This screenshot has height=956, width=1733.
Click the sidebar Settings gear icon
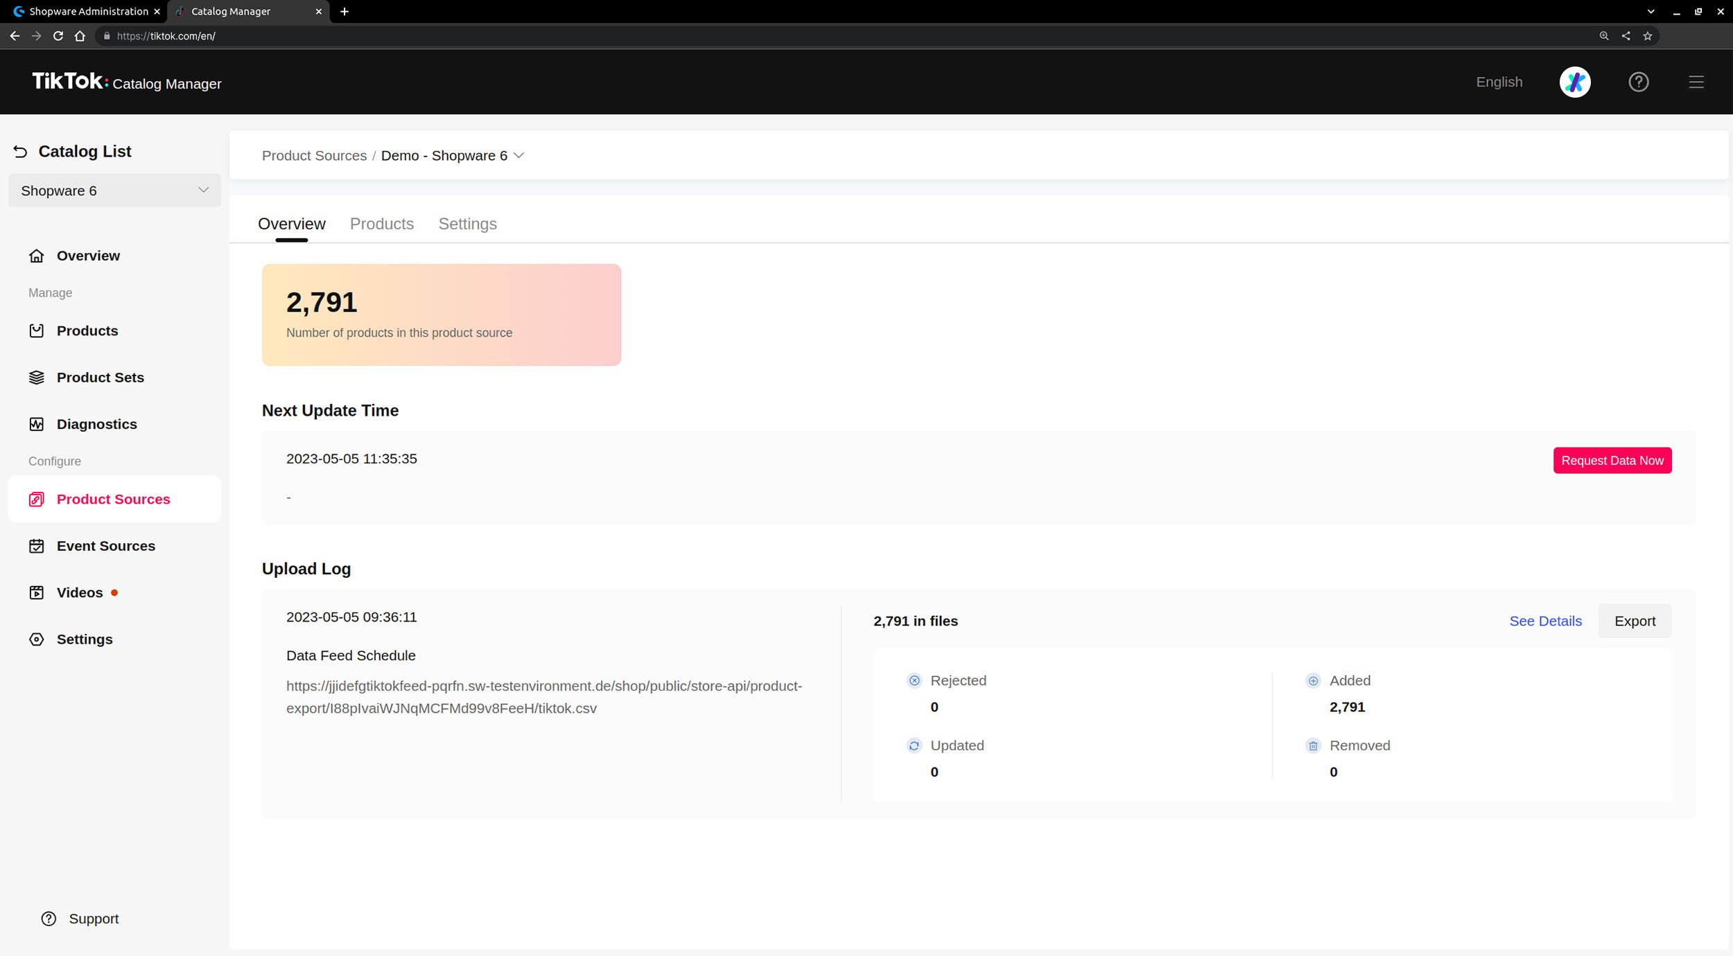pos(37,639)
